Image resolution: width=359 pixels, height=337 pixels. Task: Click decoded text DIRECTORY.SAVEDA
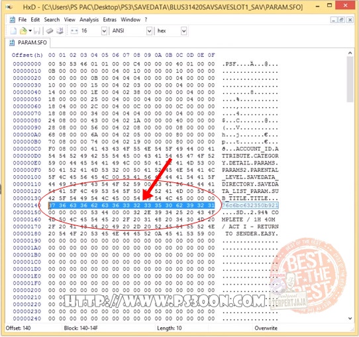coord(250,184)
